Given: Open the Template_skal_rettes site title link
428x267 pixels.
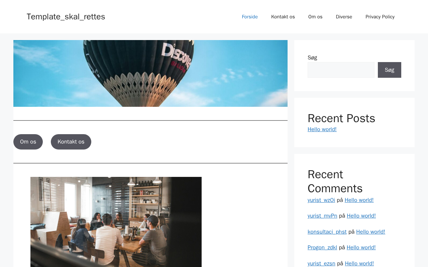Looking at the screenshot, I should (x=66, y=17).
